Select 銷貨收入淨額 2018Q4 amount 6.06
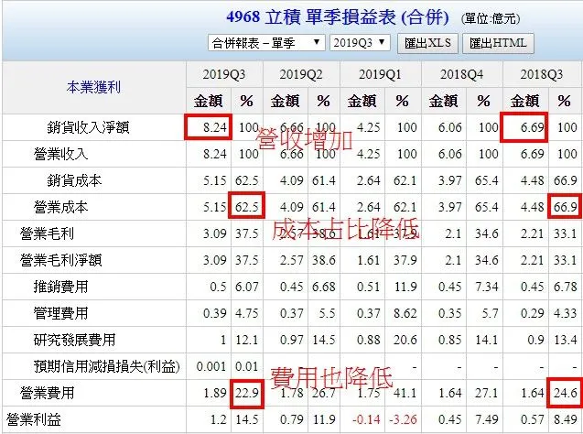The image size is (583, 434). 450,127
